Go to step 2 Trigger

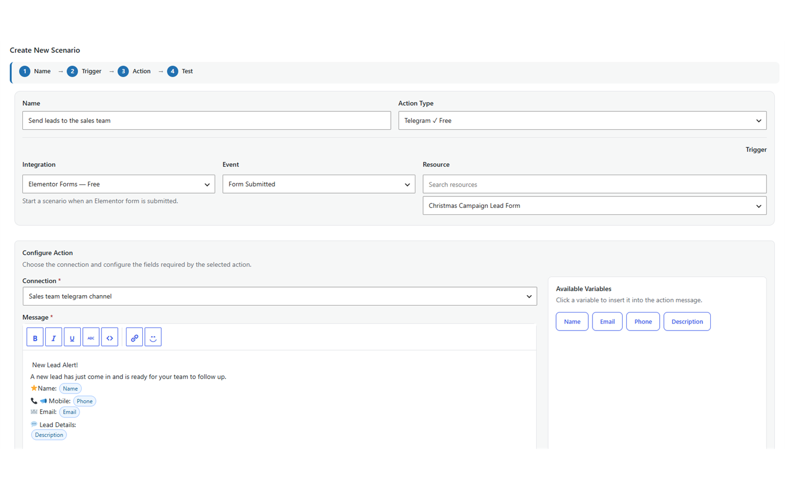click(x=84, y=71)
